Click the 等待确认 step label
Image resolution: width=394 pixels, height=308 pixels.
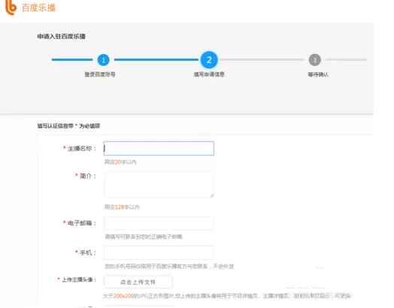coord(318,74)
